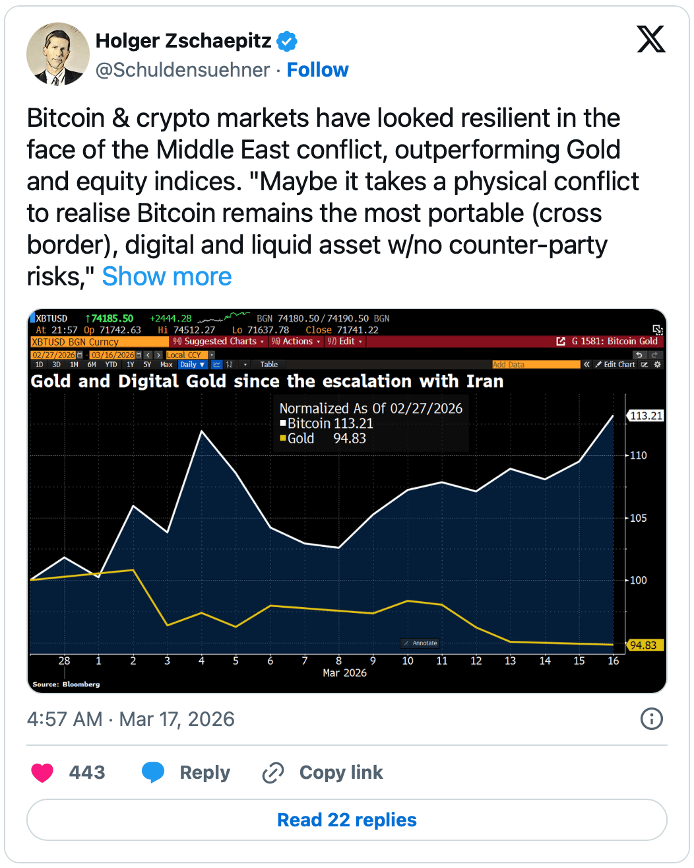Viewport: 694px width, 868px height.
Task: Click the pop-out icon beside G 1581
Action: tap(561, 342)
